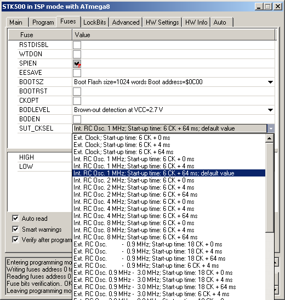Choose Int. RC 8 MHz + 64 ms
Viewport: 285px width, 300px height.
point(169,237)
